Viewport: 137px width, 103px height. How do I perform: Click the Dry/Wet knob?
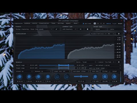[x=105, y=77]
